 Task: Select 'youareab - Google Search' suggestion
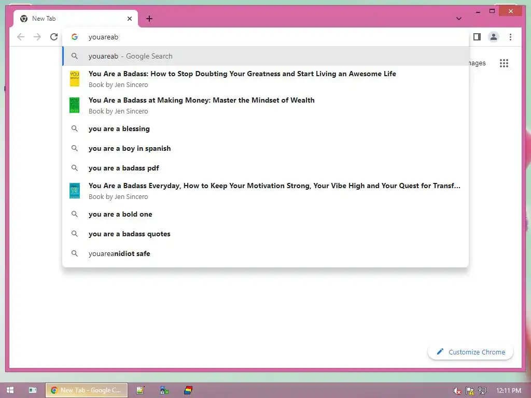(265, 56)
